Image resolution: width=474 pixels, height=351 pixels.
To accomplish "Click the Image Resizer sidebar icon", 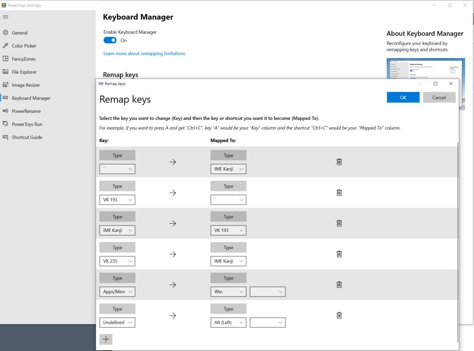I will point(6,85).
